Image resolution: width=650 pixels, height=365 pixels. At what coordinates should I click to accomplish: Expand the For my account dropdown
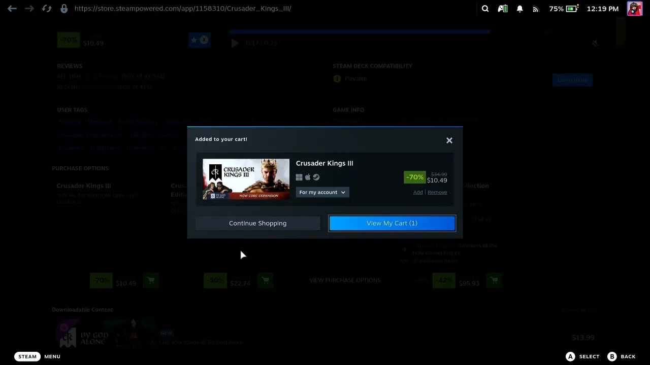click(322, 192)
